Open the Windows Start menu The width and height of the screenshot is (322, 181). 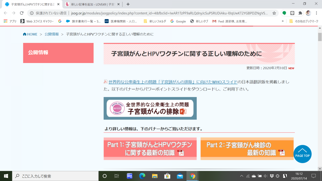(6, 176)
